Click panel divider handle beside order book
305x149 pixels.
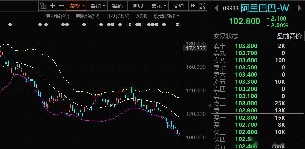pyautogui.click(x=210, y=106)
